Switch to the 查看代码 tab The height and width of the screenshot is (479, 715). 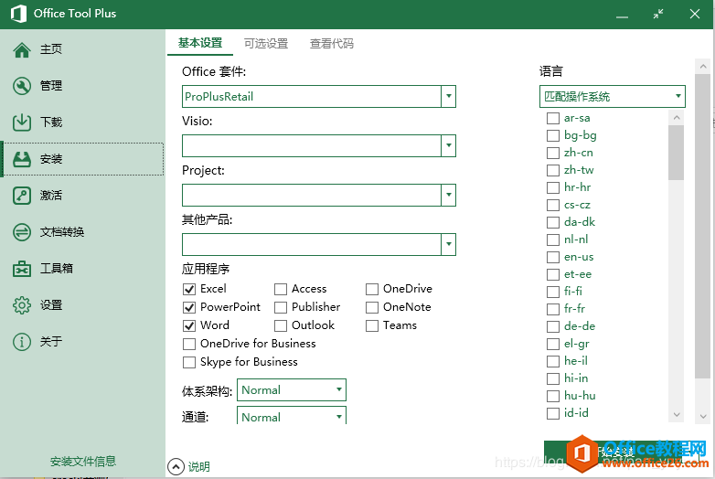(332, 44)
